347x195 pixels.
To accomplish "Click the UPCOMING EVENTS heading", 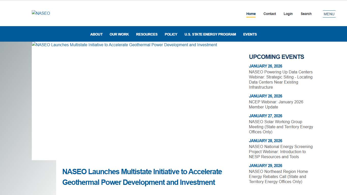I will (x=276, y=57).
